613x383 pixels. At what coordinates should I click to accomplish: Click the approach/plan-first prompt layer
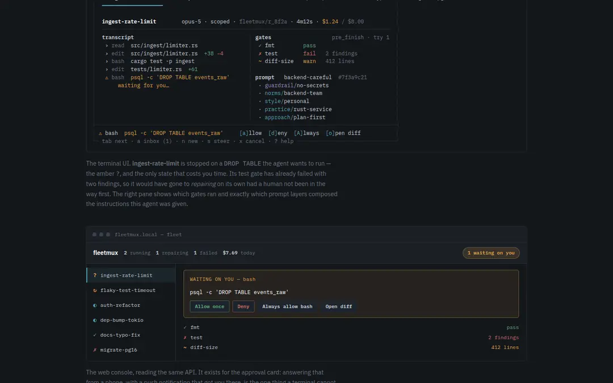(295, 117)
